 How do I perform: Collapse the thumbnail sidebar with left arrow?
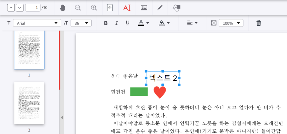coord(62,117)
